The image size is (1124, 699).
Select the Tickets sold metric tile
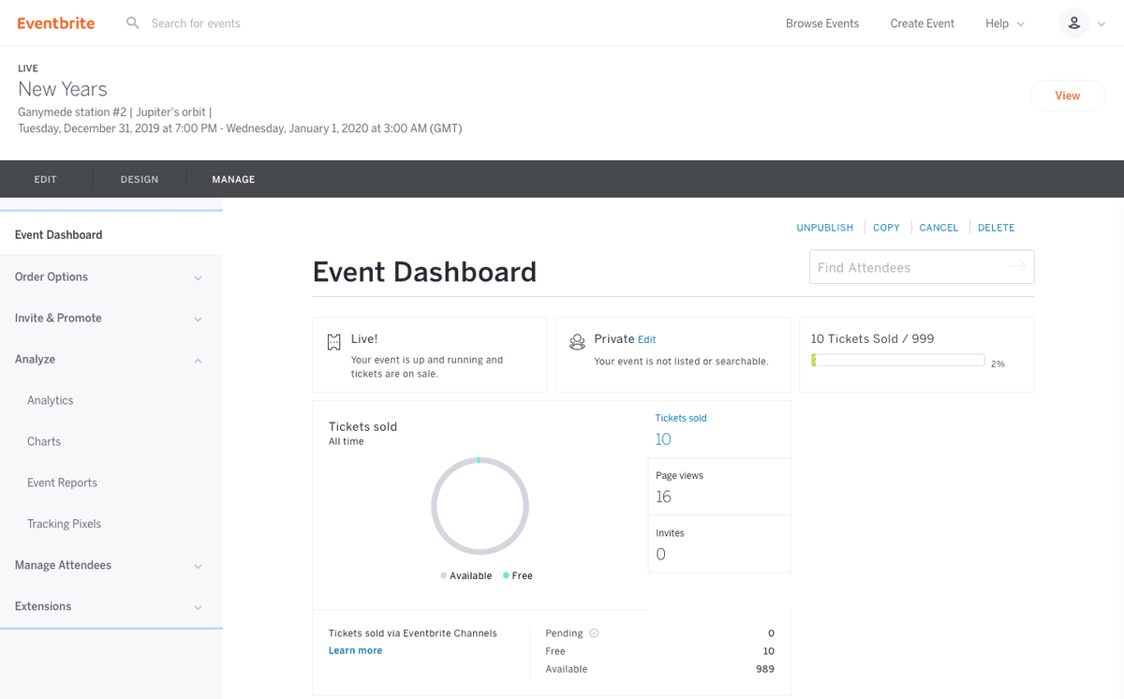(719, 429)
